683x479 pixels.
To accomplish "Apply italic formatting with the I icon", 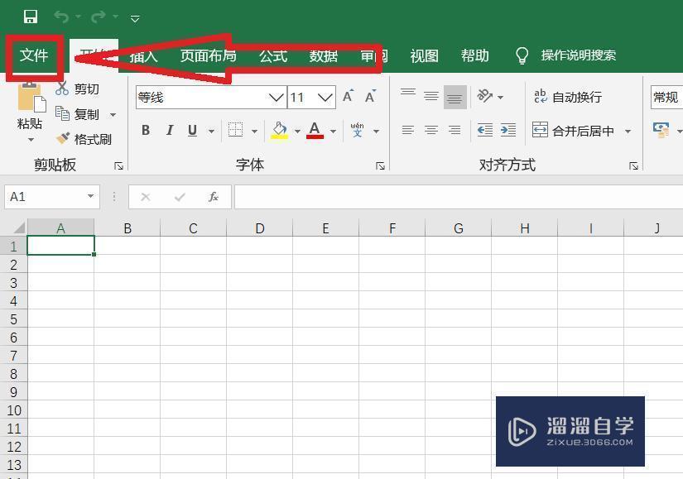I will (169, 130).
